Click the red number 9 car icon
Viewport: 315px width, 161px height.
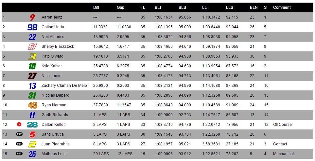32,17
